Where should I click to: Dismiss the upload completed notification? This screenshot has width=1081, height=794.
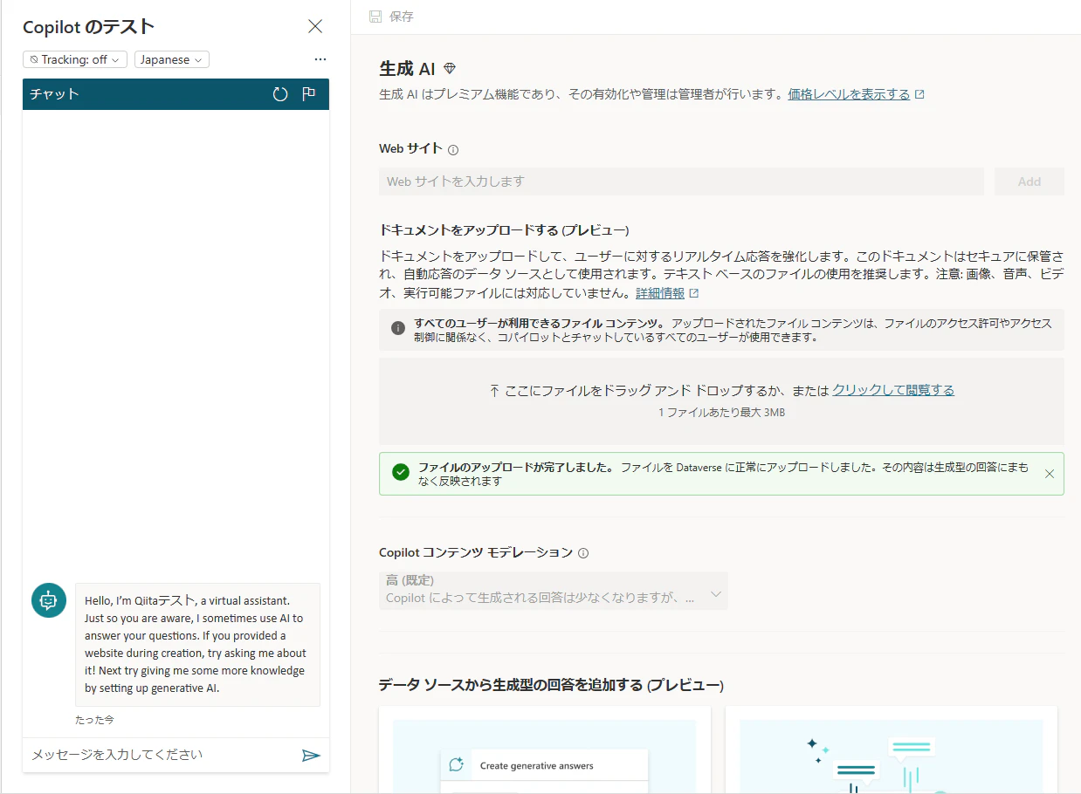(1050, 474)
